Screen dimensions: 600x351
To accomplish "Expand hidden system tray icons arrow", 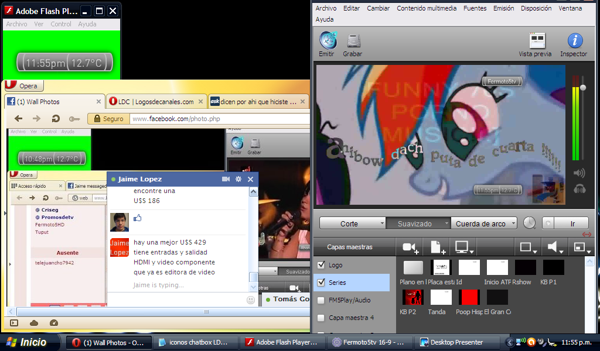I will tap(509, 342).
